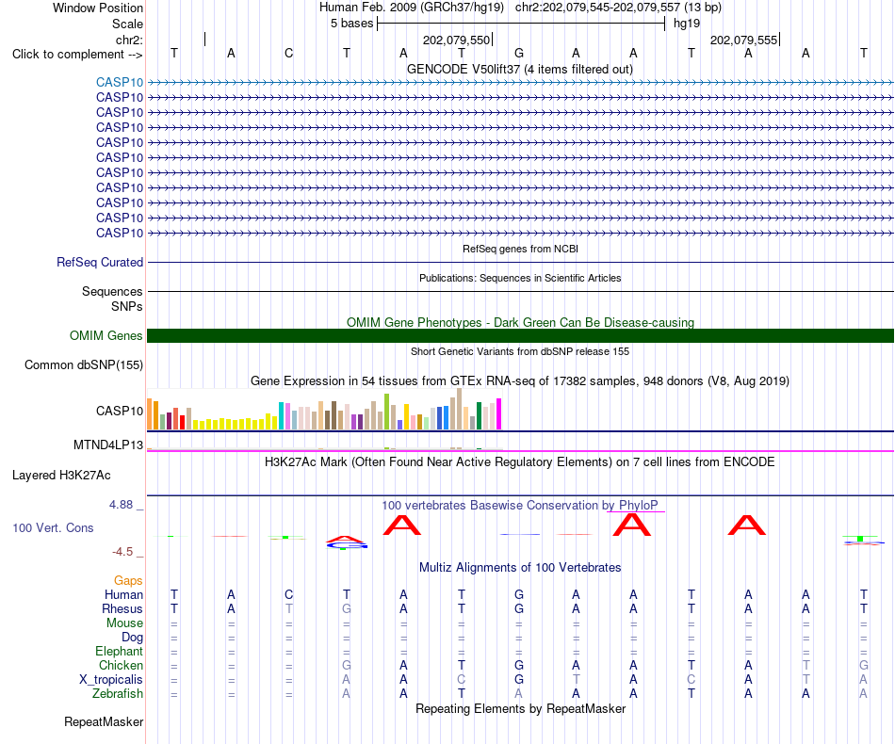Click the OMIM Gene Phenotypes title
Viewport: 895px width, 744px height.
520,322
